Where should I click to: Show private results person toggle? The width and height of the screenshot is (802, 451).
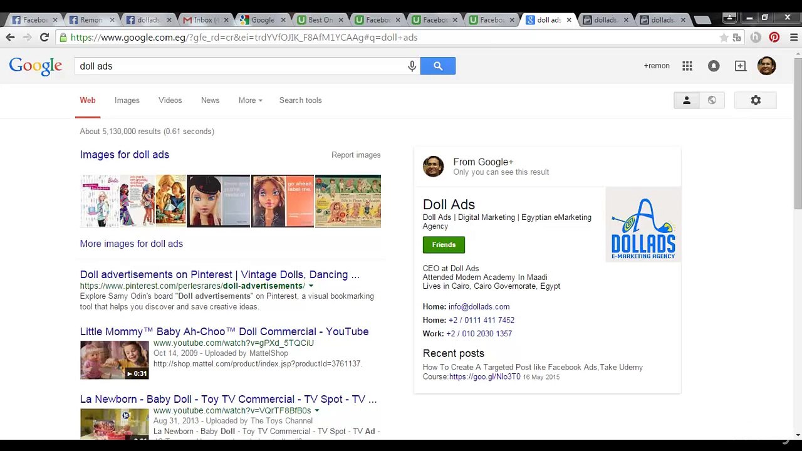pos(687,100)
